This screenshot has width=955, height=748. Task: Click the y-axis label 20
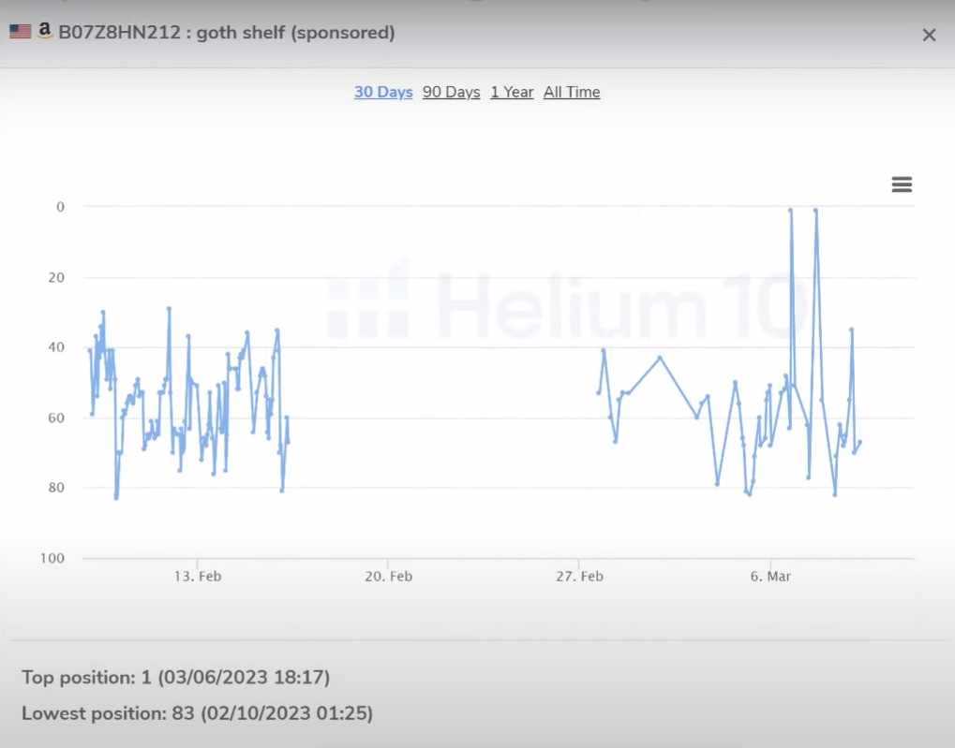click(x=56, y=277)
